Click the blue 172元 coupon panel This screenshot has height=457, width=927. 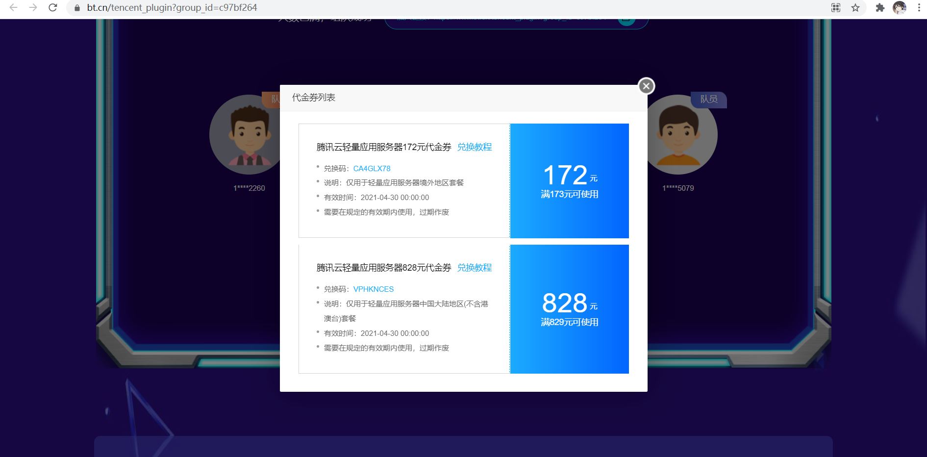click(x=569, y=181)
